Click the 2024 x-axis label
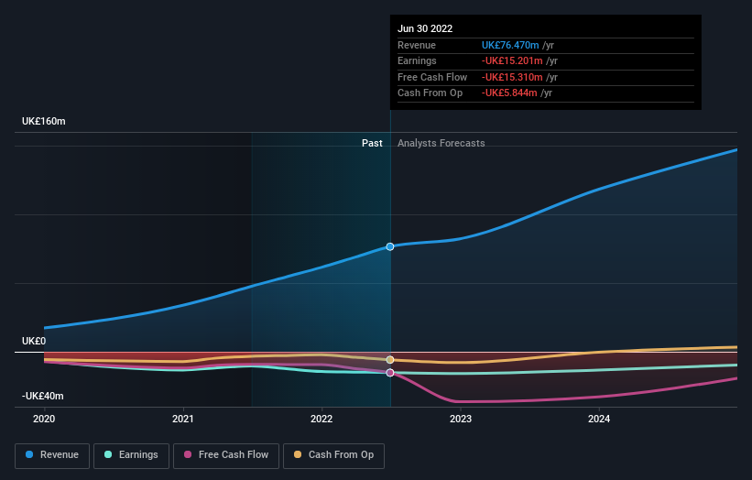This screenshot has width=752, height=480. coord(599,419)
